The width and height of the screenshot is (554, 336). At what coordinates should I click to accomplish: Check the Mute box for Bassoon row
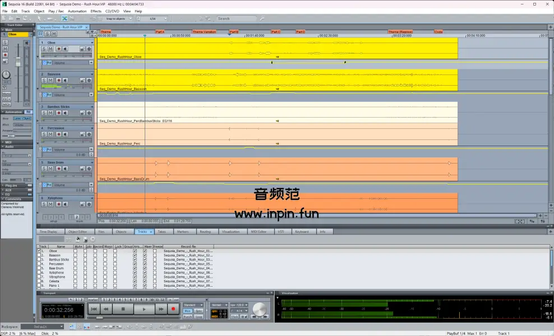(75, 255)
